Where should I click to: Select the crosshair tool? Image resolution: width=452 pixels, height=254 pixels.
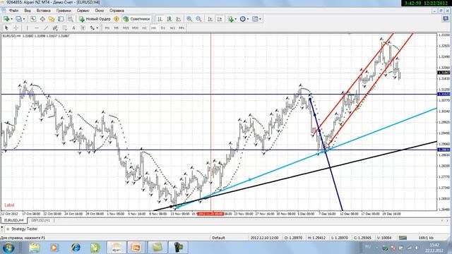[16, 28]
